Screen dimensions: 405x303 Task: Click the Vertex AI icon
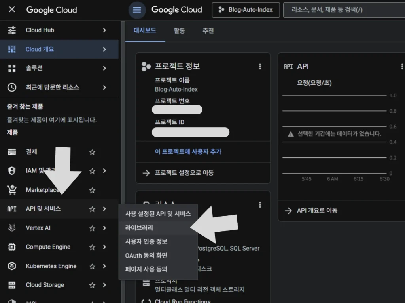tap(12, 228)
